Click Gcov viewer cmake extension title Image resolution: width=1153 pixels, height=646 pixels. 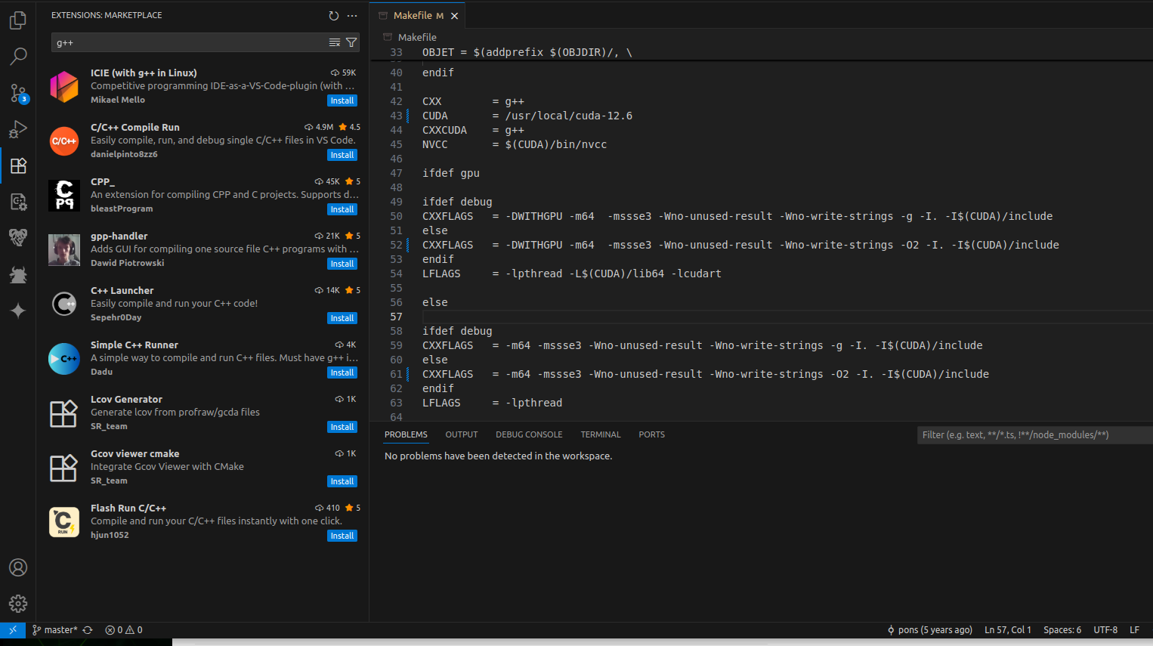click(135, 453)
